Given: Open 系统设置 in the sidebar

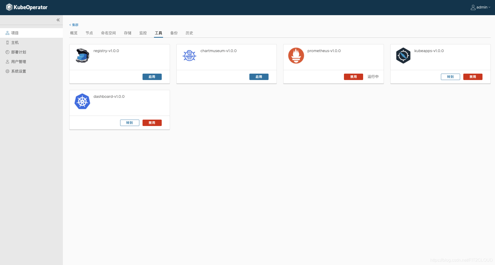Looking at the screenshot, I should 31,71.
